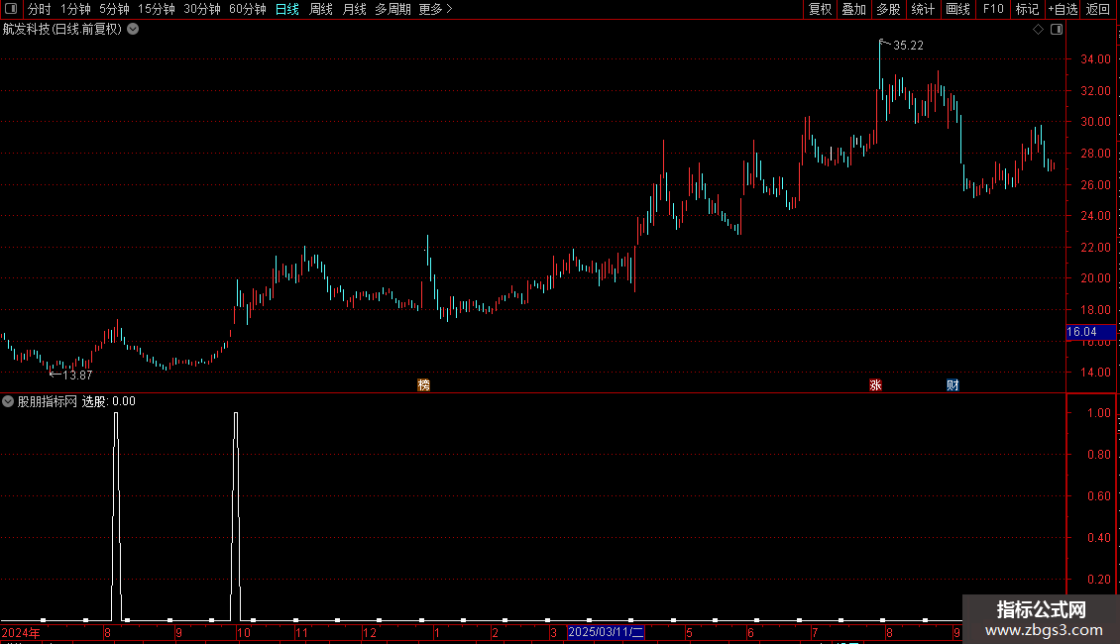The height and width of the screenshot is (644, 1120).
Task: Switch to the 月线 monthly chart
Action: [x=354, y=9]
